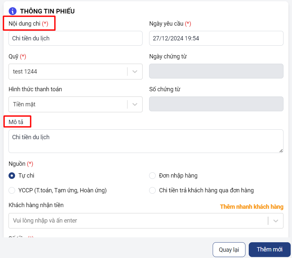Select the Đơn nhập hàng radio option
The width and height of the screenshot is (292, 258).
(152, 176)
